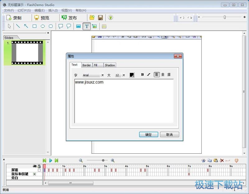
Task: Confirm with the 确定 button
Action: click(149, 134)
